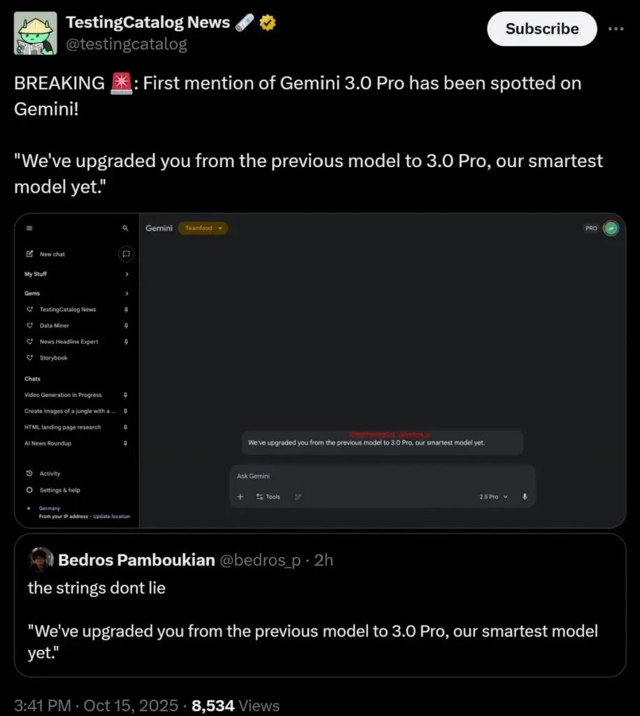Open Activity in the Gemini sidebar
The height and width of the screenshot is (716, 640).
49,473
